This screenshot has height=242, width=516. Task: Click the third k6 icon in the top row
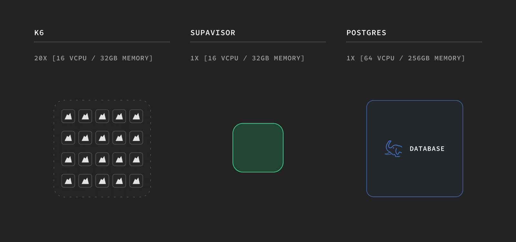[102, 116]
